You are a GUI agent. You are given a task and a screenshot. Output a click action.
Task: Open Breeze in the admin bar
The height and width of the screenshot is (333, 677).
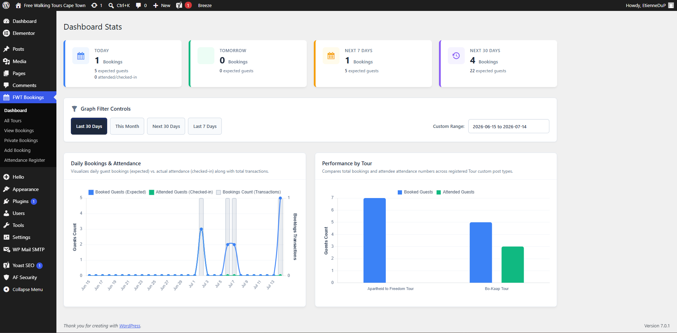click(x=205, y=5)
